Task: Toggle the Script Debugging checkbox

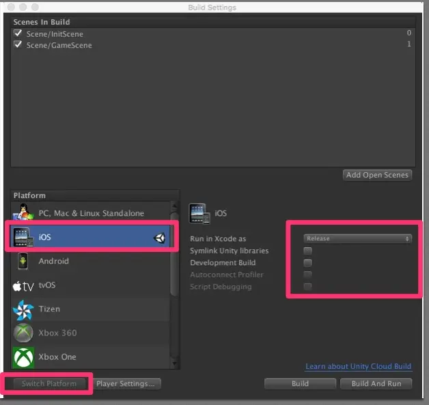Action: (x=307, y=286)
